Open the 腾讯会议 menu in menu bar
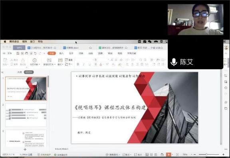The image size is (230, 158). coord(14,42)
